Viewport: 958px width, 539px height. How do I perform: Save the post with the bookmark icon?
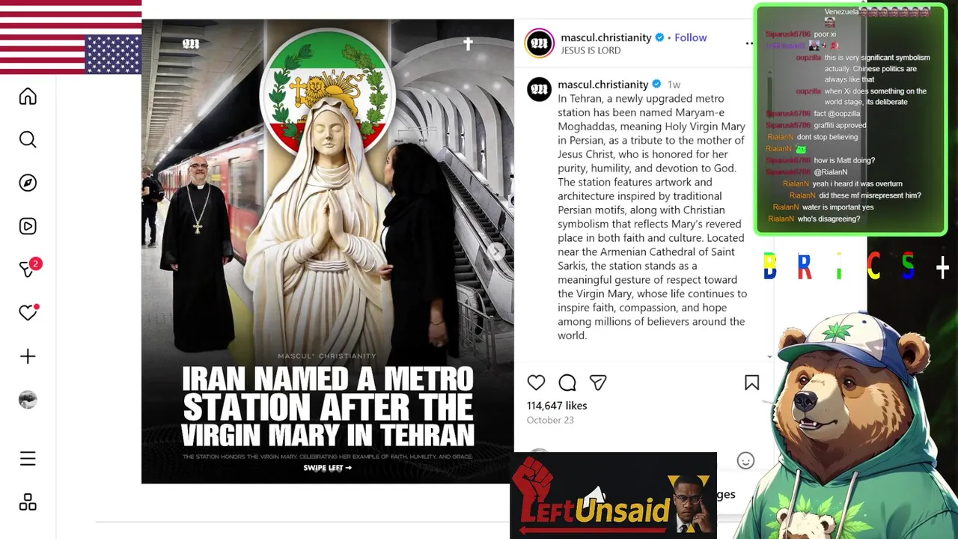coord(752,383)
